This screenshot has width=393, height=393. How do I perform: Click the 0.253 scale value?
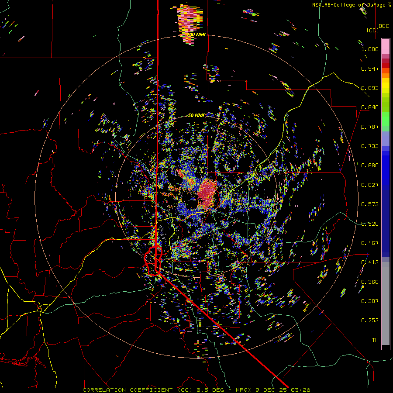point(370,321)
